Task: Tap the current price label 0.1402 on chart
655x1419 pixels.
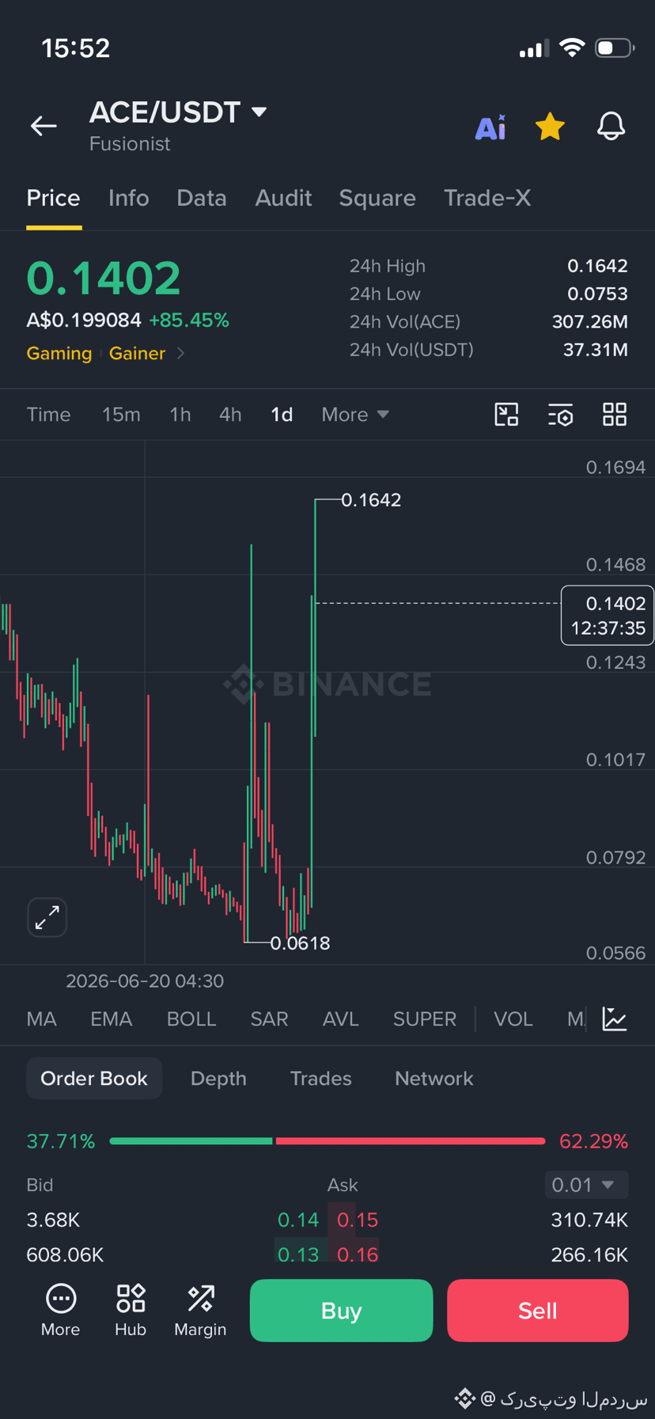Action: coord(608,616)
